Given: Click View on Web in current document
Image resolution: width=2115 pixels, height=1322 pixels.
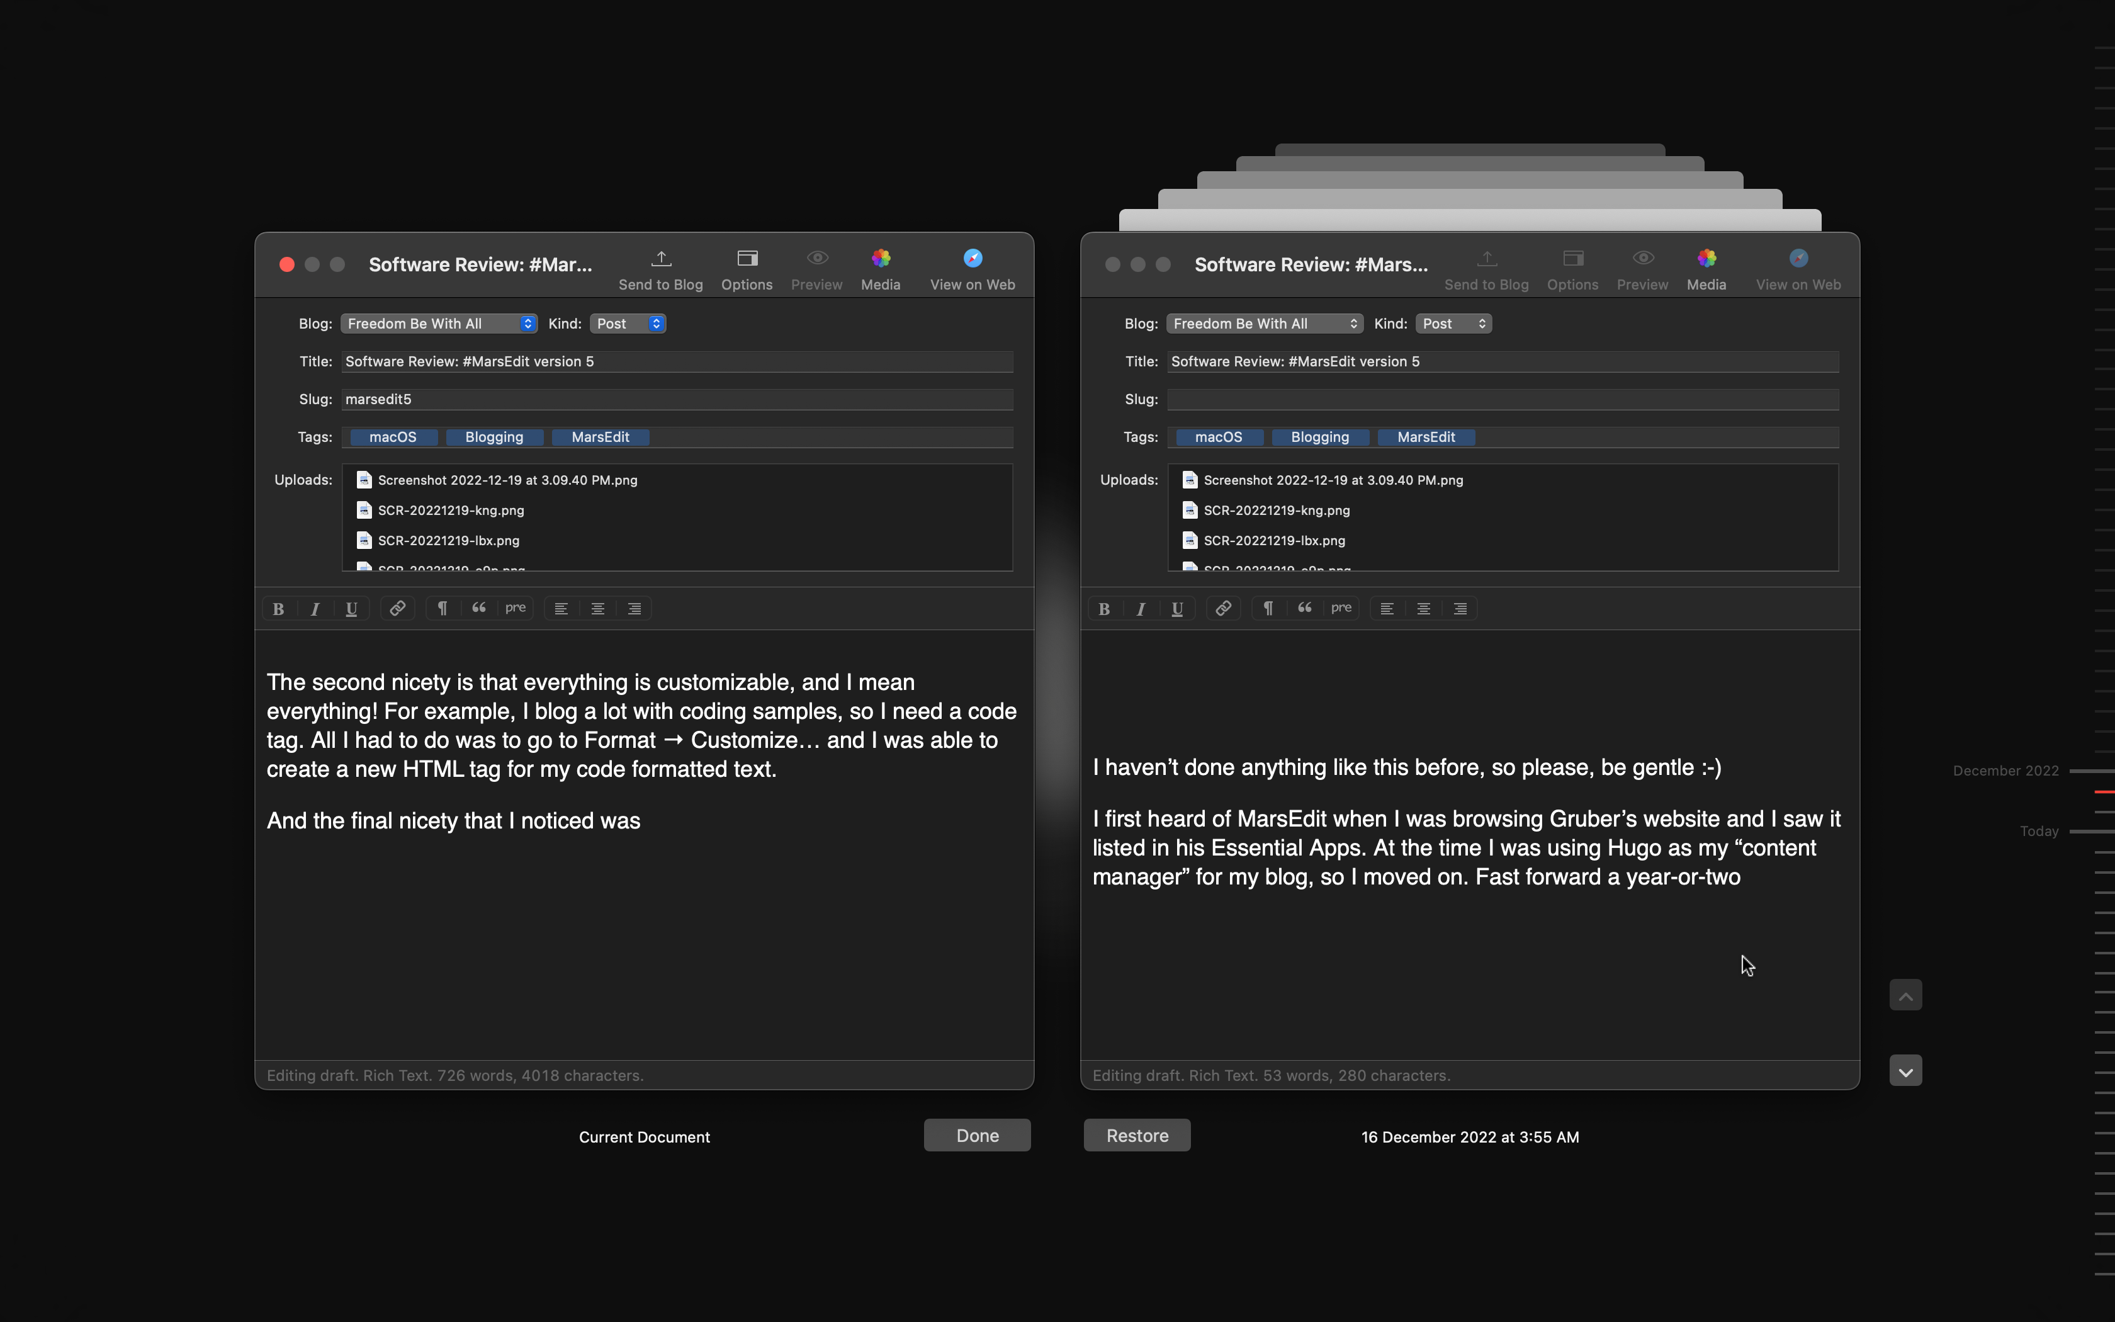Looking at the screenshot, I should coord(972,269).
